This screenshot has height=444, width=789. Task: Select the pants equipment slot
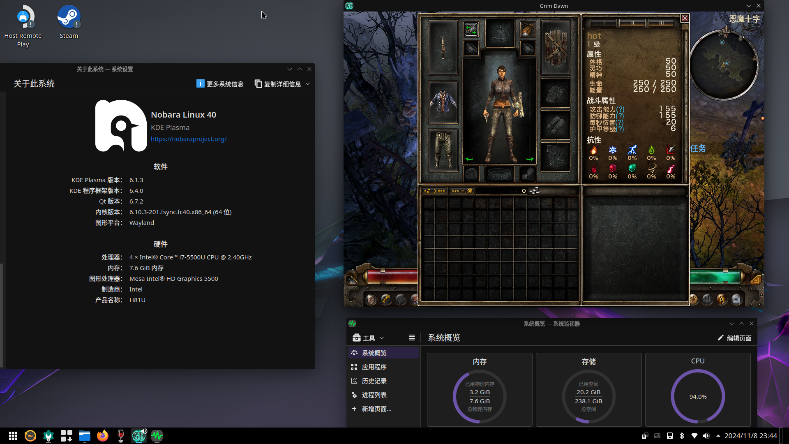click(443, 150)
